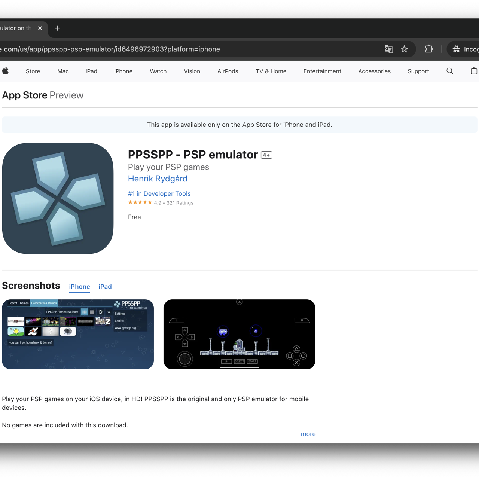
Task: Open the shopping bag icon
Action: [x=474, y=71]
